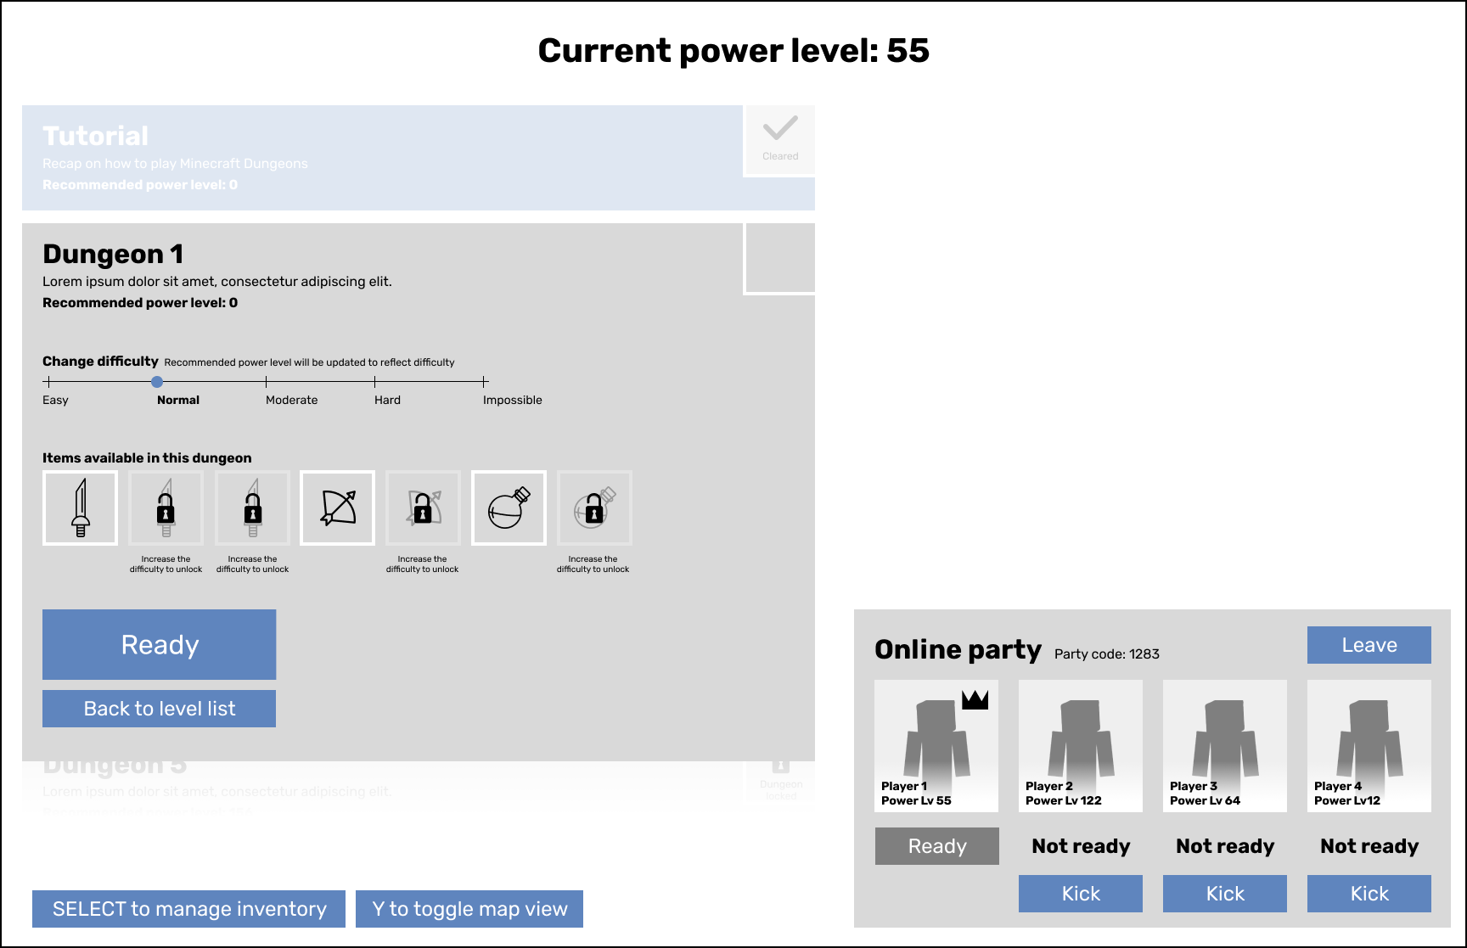Kick Player 4 from party

coord(1369,894)
